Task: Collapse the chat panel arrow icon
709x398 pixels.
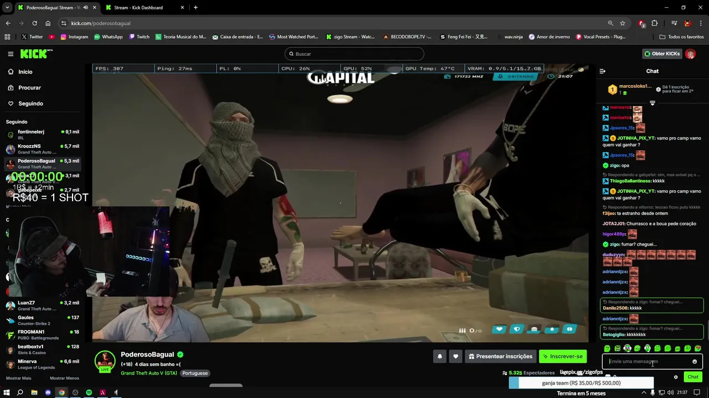Action: 603,71
